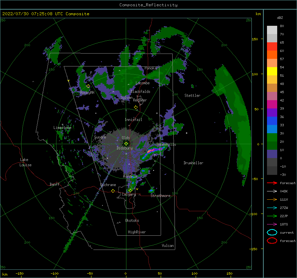Click the red 60 dBZ color swatch
This screenshot has height=278, width=297.
272,47
